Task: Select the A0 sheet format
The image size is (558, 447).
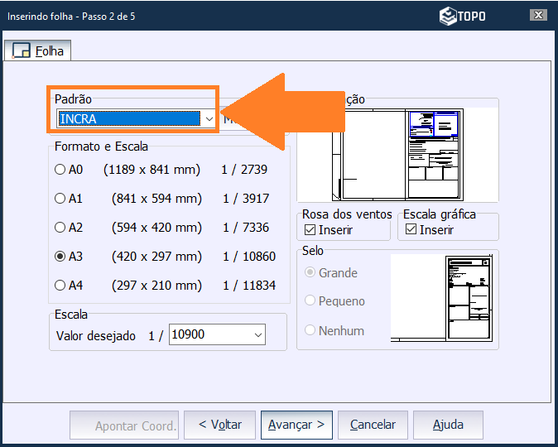Action: point(60,170)
